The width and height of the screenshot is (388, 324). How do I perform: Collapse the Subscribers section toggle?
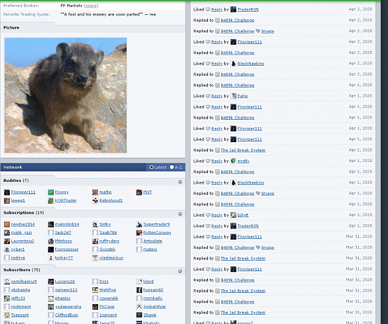coord(180,271)
